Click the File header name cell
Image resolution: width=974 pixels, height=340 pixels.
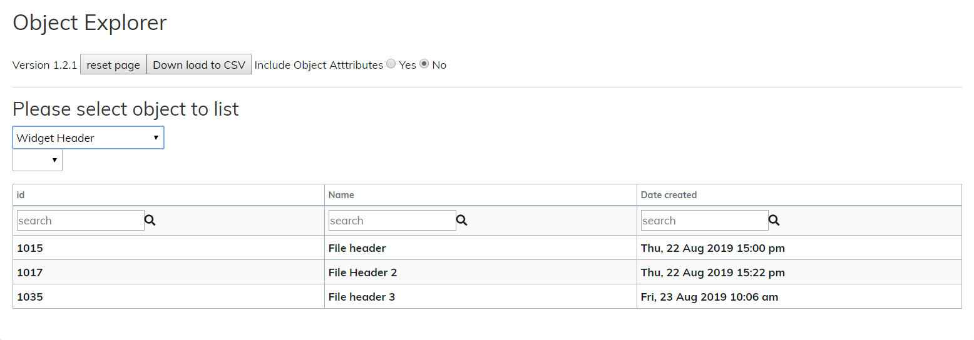(357, 248)
